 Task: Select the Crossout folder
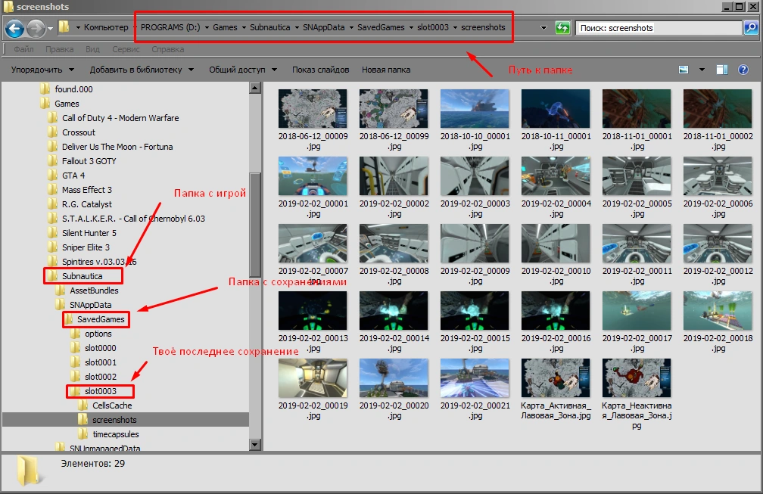pos(79,132)
